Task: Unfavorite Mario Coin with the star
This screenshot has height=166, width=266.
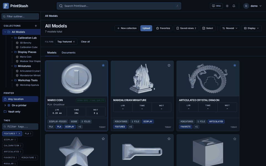Action: [103, 65]
